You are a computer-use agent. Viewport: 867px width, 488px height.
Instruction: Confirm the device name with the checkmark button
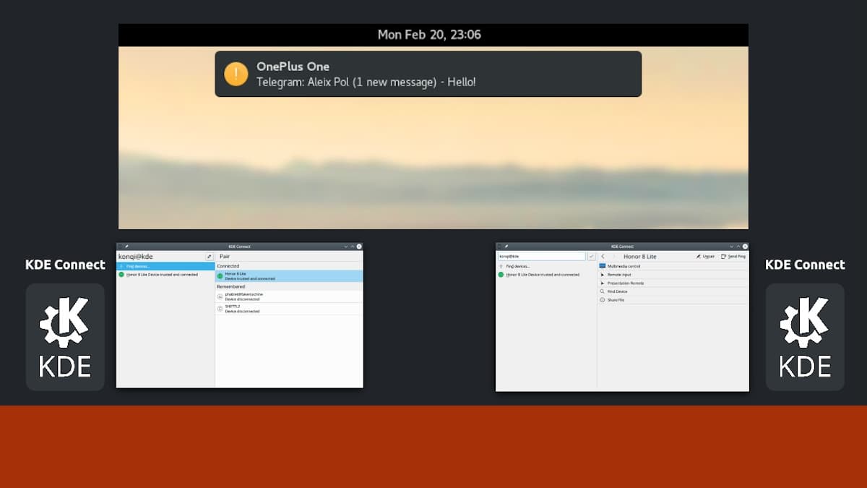pos(592,256)
